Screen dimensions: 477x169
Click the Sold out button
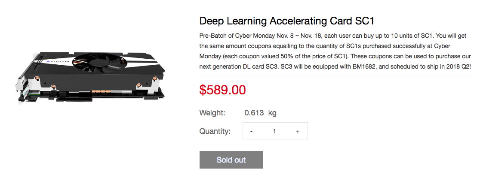point(231,160)
